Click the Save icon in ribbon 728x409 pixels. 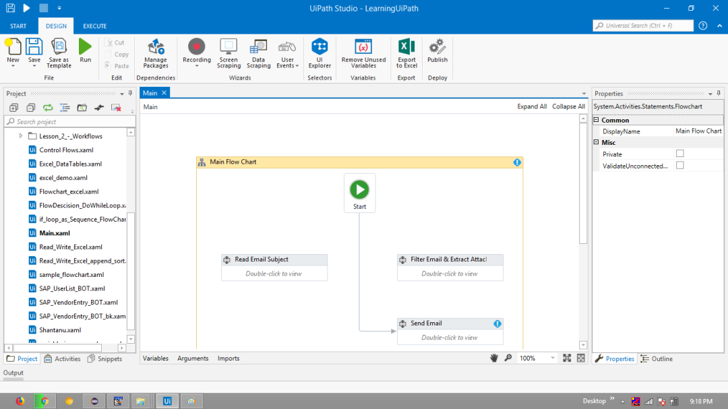(x=34, y=47)
